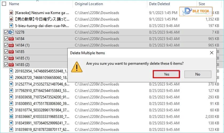Viewport: 224px width, 133px height.
Task: Select file name 312527714_2153527321487046_6...
Action: click(42, 84)
